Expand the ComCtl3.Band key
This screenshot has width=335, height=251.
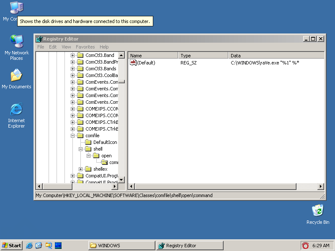click(x=72, y=55)
